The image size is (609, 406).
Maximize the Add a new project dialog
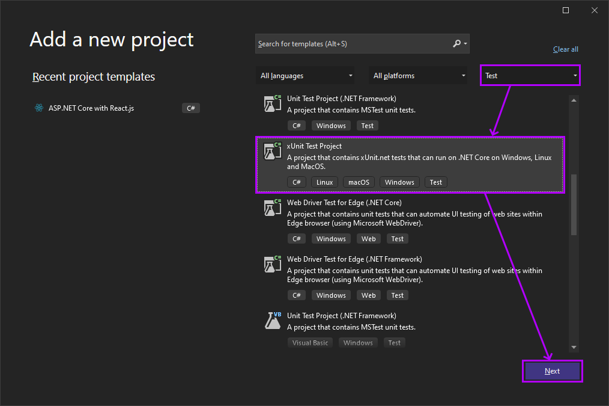coord(566,10)
